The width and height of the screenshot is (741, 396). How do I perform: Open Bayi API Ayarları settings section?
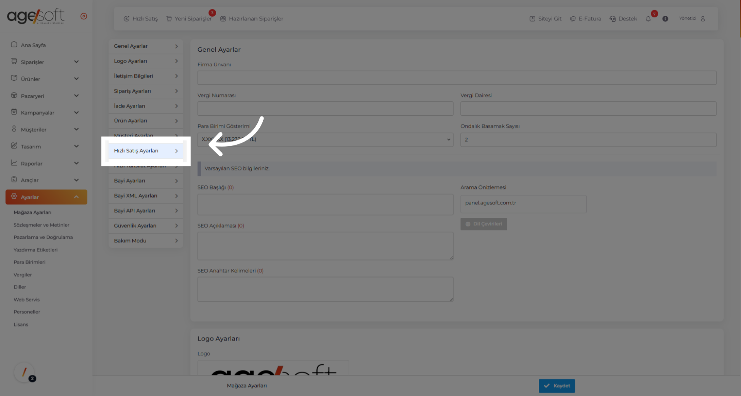click(x=146, y=211)
